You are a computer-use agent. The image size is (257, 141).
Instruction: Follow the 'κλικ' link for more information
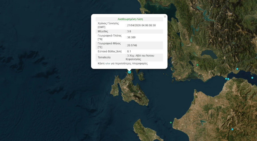[x=108, y=63]
